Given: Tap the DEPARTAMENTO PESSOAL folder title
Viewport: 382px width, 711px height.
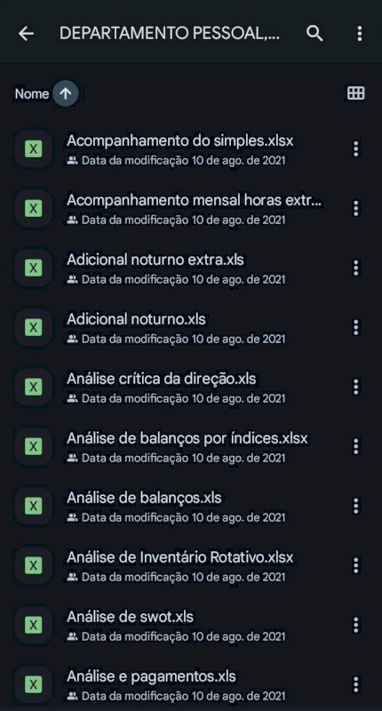Looking at the screenshot, I should tap(169, 34).
